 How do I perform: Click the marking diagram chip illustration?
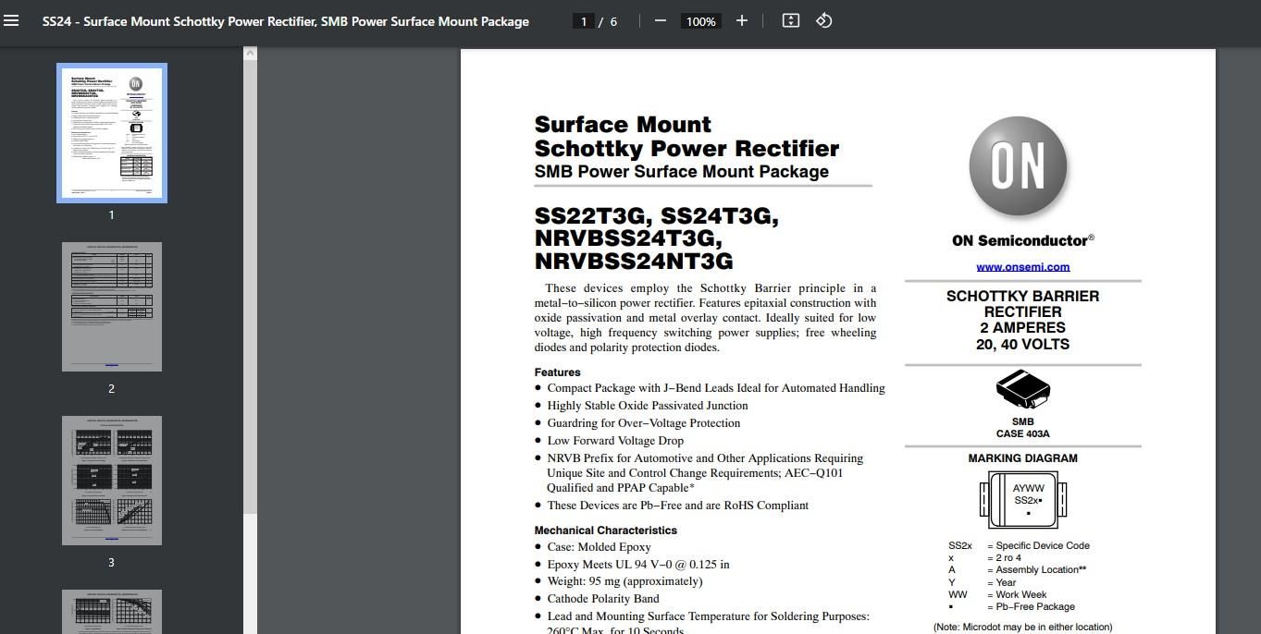click(x=1022, y=498)
